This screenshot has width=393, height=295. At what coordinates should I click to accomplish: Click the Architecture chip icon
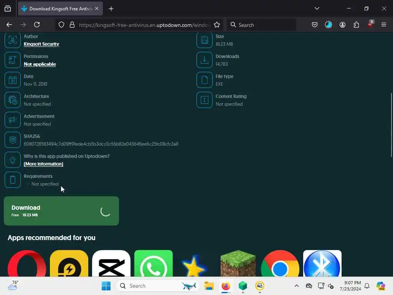(x=13, y=100)
